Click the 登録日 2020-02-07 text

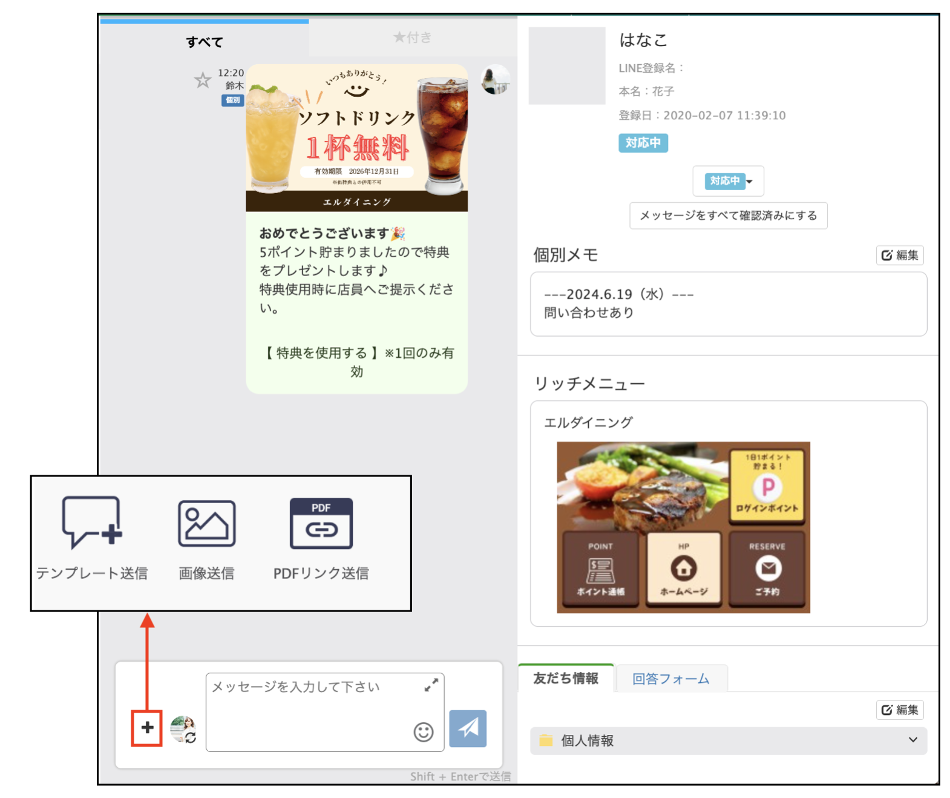[x=702, y=115]
